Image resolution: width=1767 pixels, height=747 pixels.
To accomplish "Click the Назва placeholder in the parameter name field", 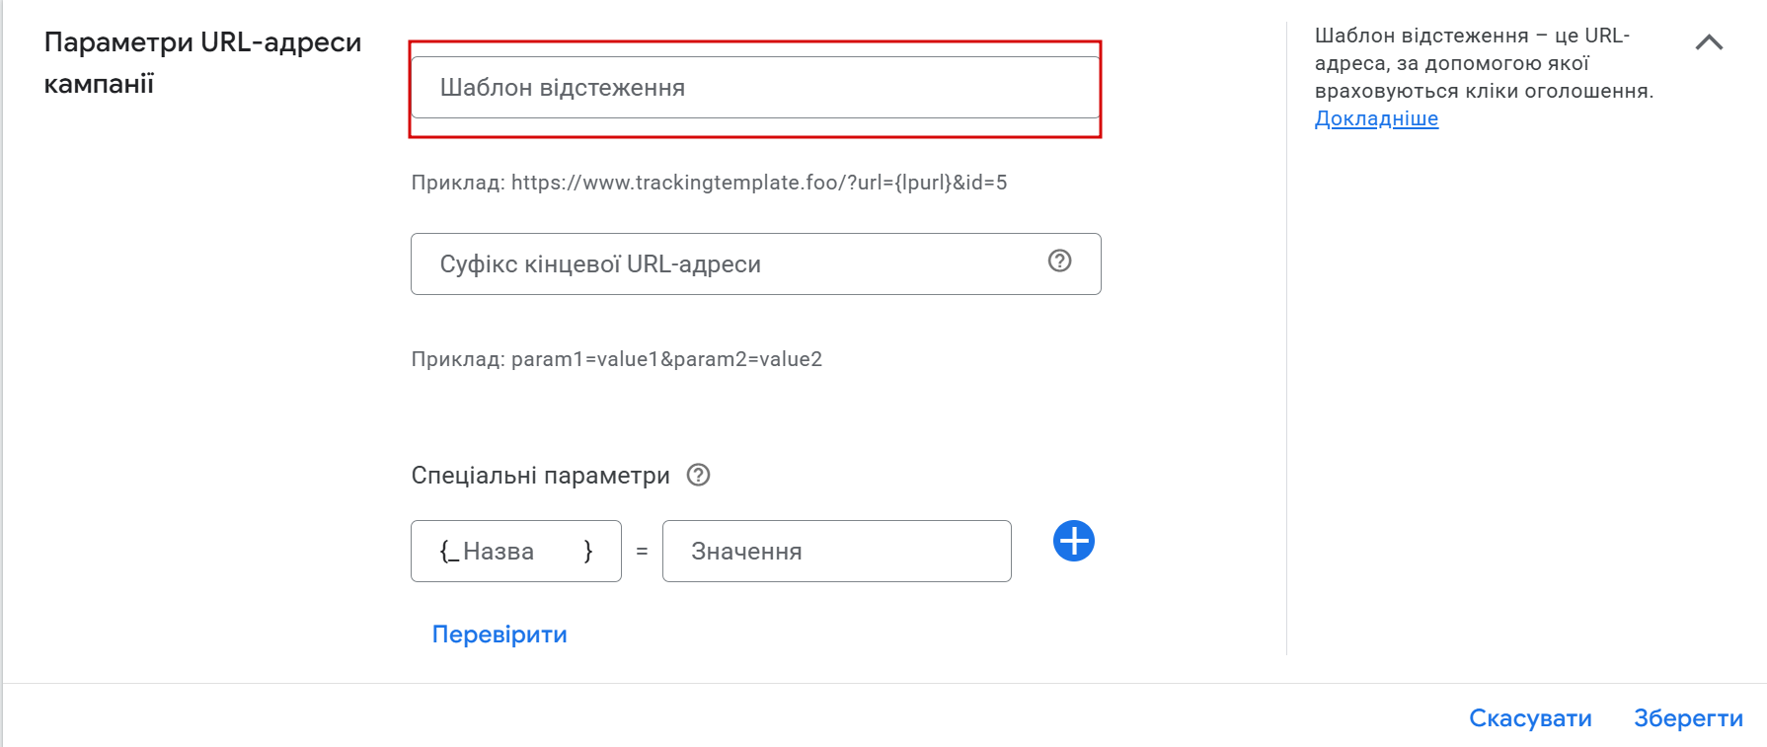I will point(499,552).
